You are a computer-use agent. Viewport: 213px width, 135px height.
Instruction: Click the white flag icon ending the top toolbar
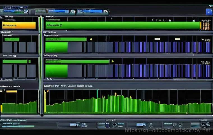point(106,12)
